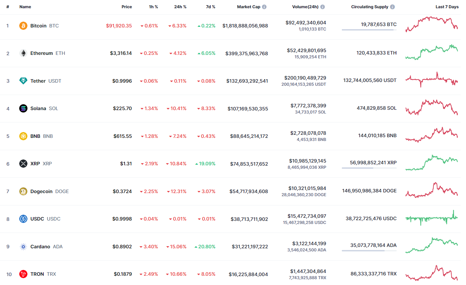Open the USDC coin name link

coord(37,219)
